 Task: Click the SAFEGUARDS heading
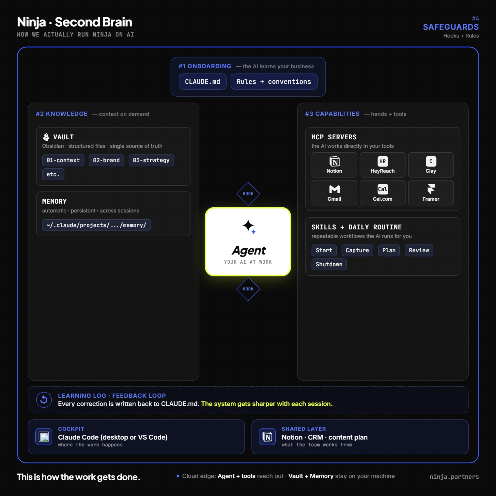pos(451,27)
